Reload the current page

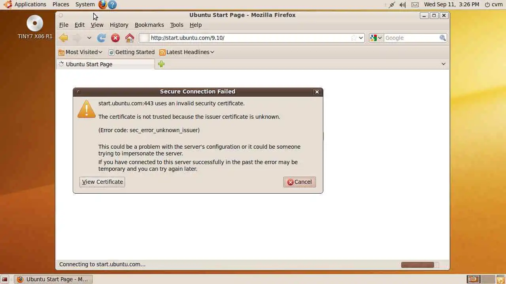point(102,38)
